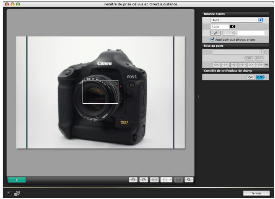Select the white balance eyedropper tool

coord(215,33)
